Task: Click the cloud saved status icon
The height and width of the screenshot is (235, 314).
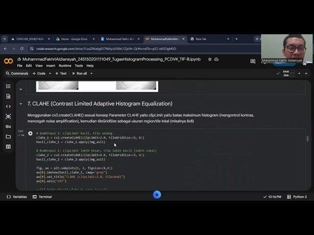Action: pos(216,59)
